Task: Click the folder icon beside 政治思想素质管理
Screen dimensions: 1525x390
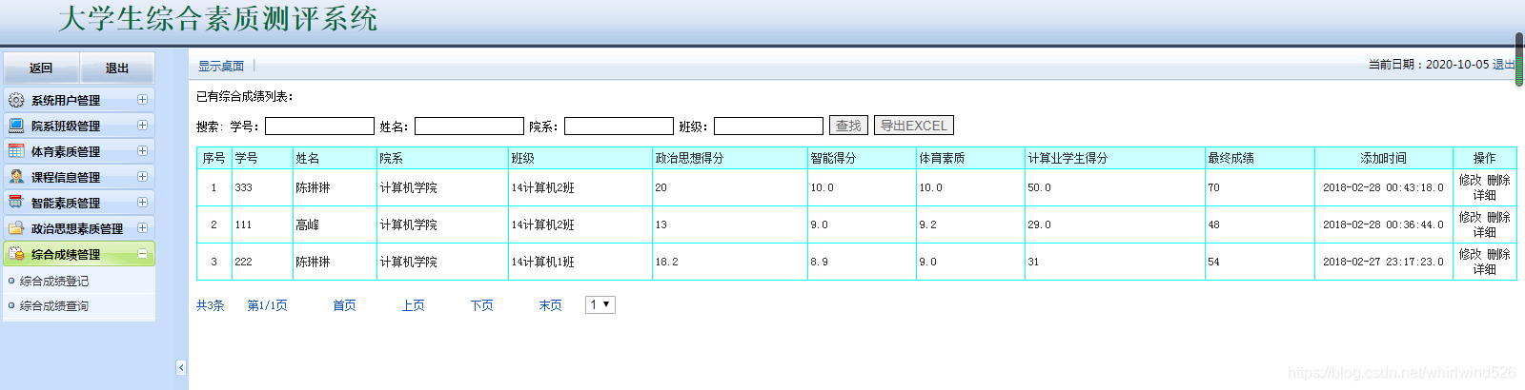Action: pos(16,228)
